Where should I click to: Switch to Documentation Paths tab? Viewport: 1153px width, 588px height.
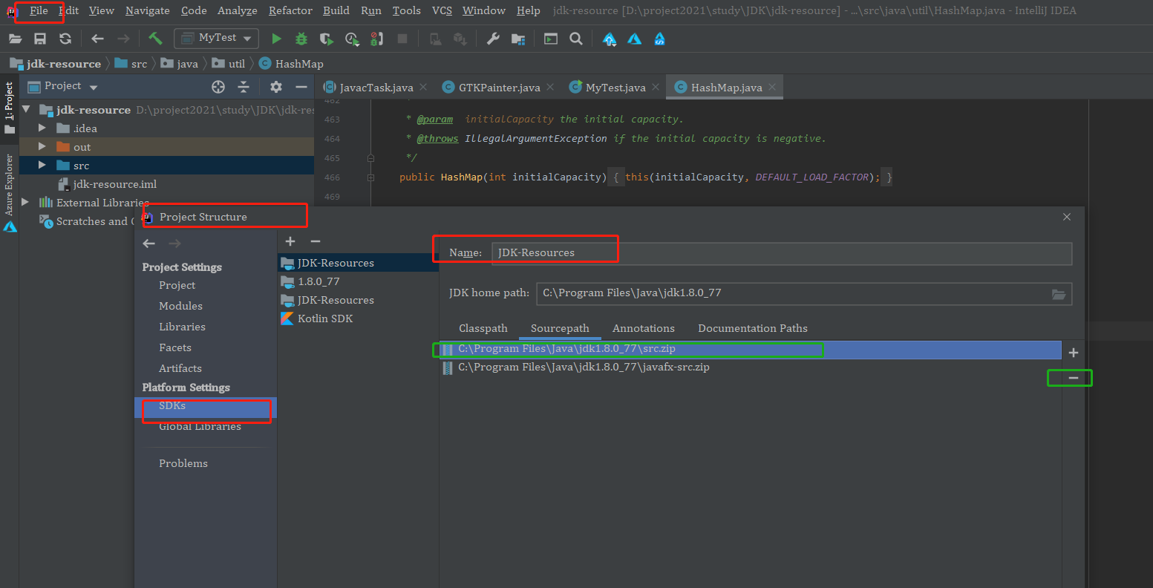[x=753, y=328]
